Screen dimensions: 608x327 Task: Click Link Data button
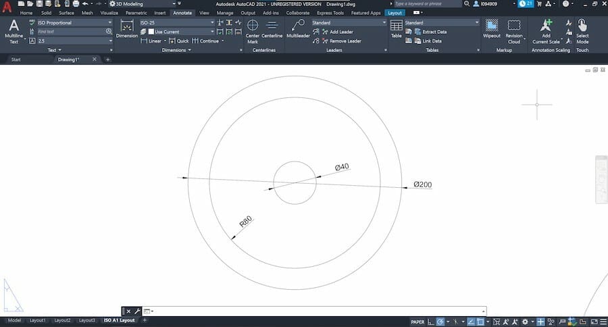[x=428, y=41]
